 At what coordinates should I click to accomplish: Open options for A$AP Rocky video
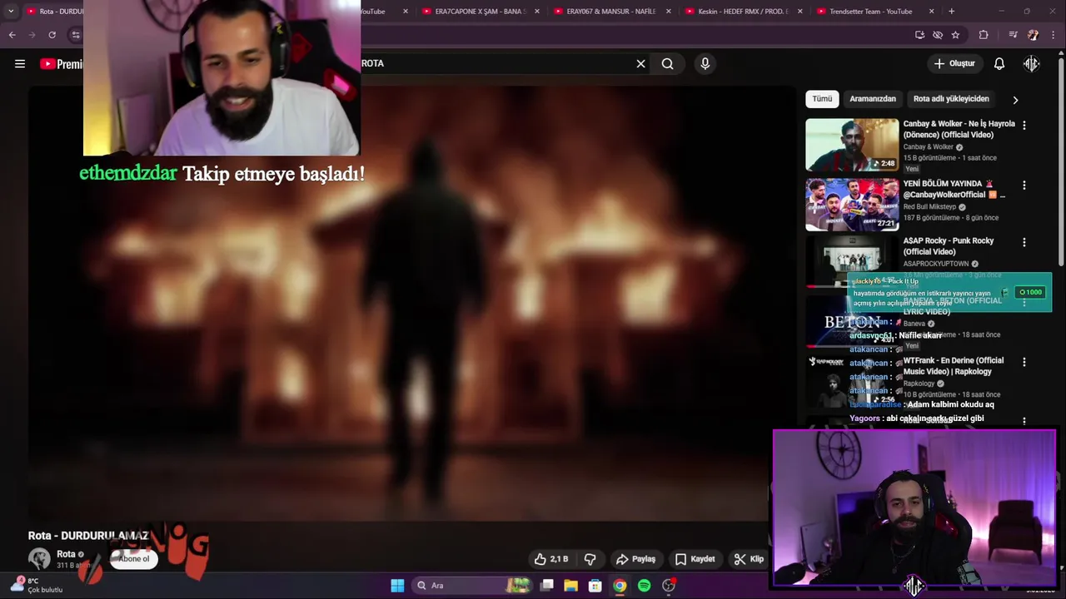[x=1024, y=242]
